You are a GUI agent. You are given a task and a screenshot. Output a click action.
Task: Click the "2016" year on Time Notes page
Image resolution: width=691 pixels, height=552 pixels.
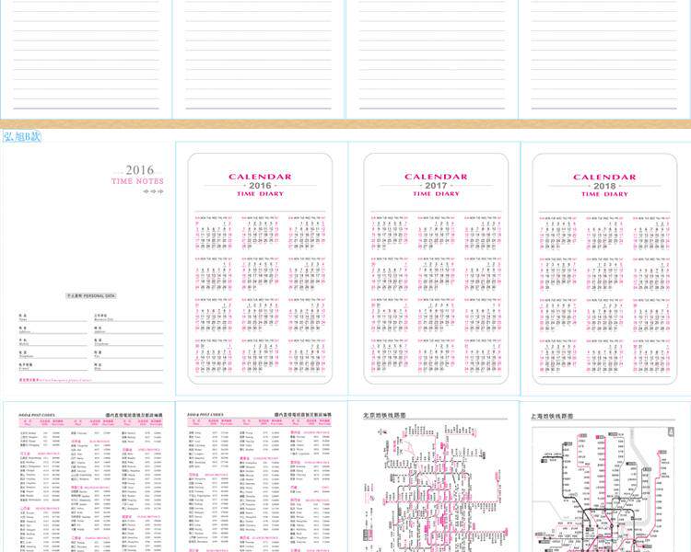pyautogui.click(x=140, y=169)
